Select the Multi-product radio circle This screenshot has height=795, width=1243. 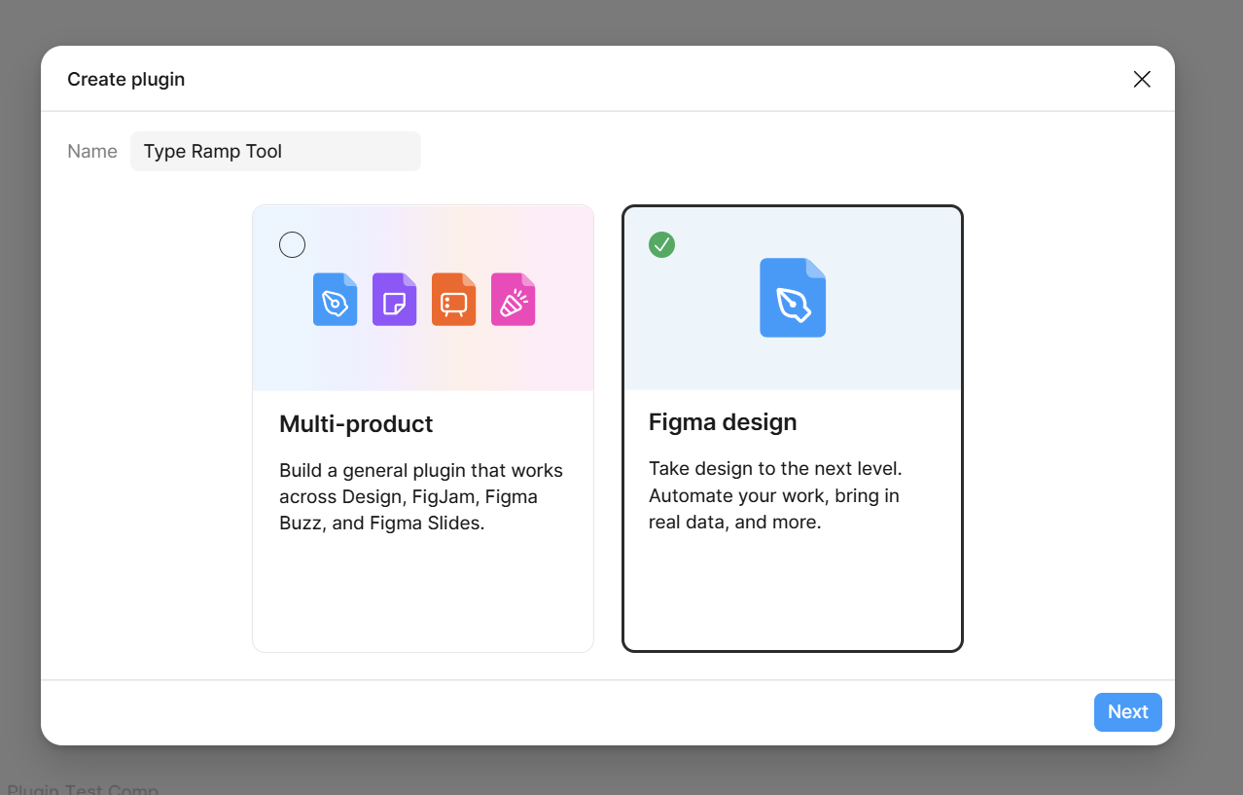292,244
